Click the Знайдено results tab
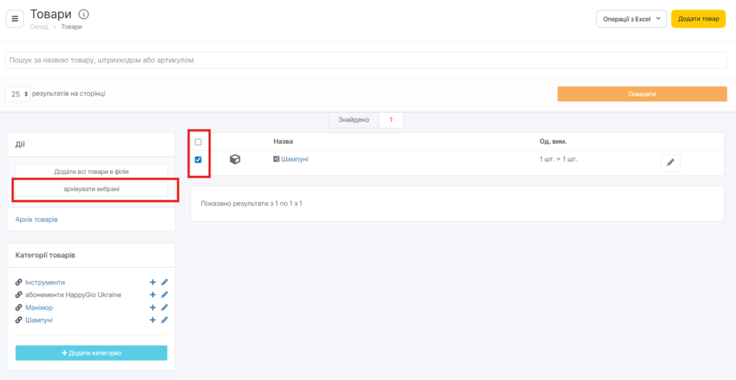Screen dimensions: 736x380 click(353, 120)
